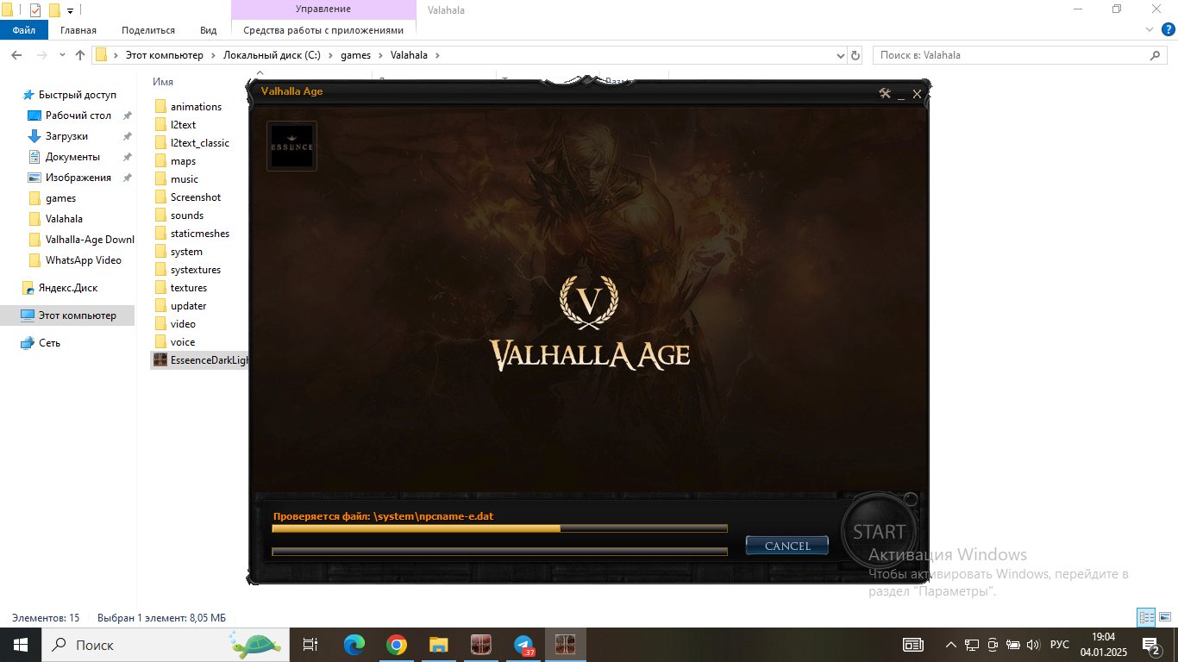Click the file verification progress bar
The image size is (1178, 662).
click(x=499, y=528)
